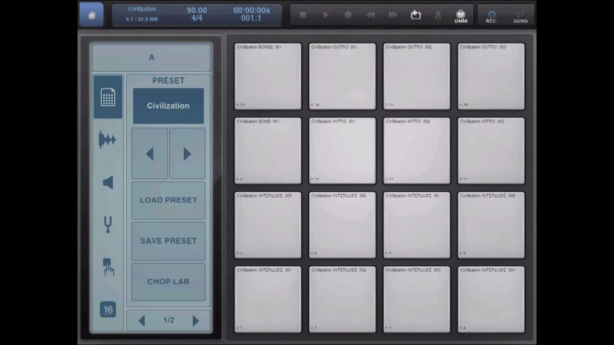This screenshot has height=345, width=614.
Task: Trigger pad Civilization INTERLUDE 006
Action: pos(342,225)
